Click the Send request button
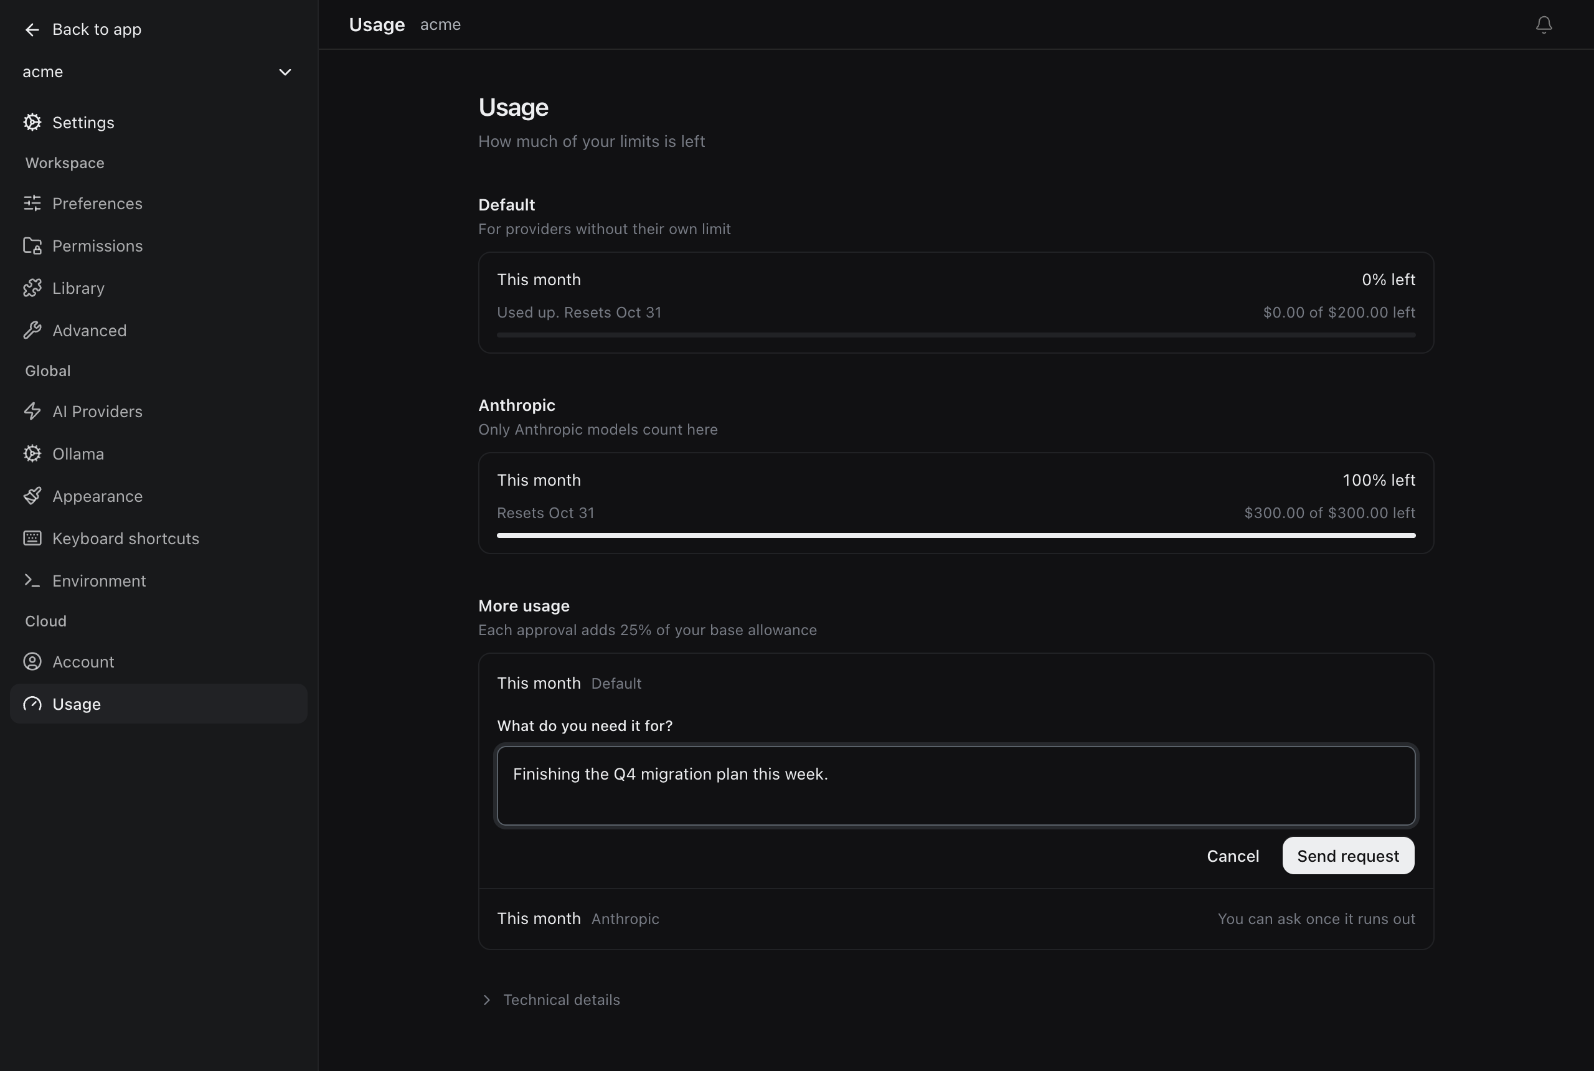Image resolution: width=1594 pixels, height=1071 pixels. click(1348, 856)
